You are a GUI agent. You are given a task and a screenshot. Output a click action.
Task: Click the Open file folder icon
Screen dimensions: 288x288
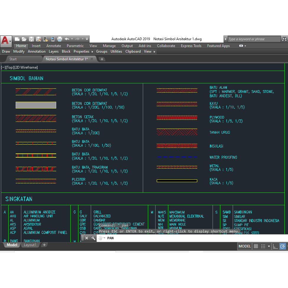coord(24,39)
